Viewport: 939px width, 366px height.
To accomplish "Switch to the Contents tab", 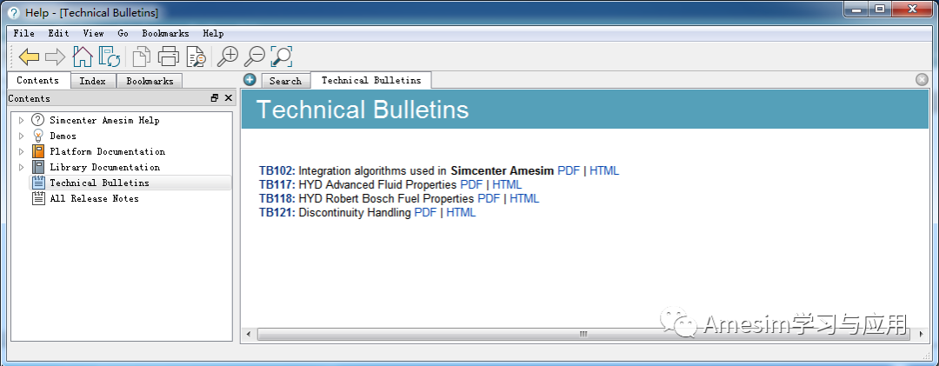I will pyautogui.click(x=37, y=80).
